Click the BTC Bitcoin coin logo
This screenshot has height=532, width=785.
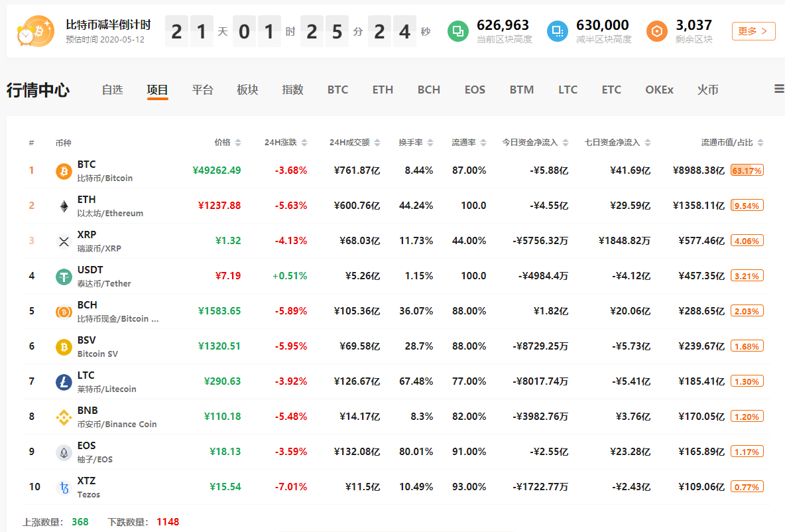point(64,171)
